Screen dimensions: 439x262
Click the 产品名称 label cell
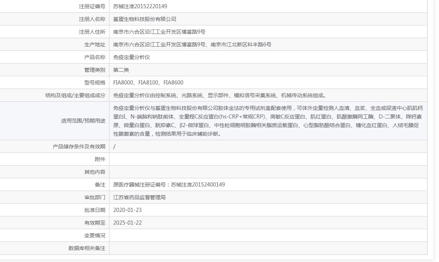[x=95, y=57]
